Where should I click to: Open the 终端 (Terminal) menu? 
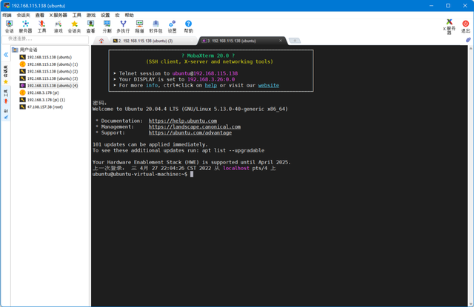tap(7, 15)
